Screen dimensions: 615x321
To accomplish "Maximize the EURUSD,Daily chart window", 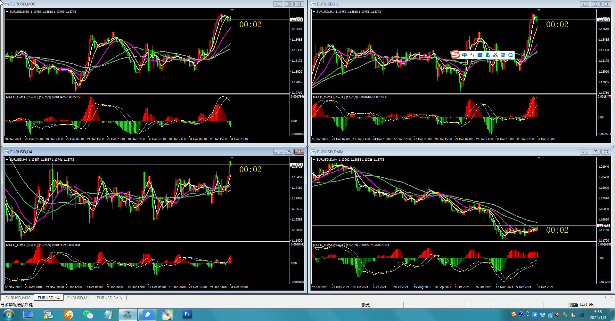I will coord(595,152).
